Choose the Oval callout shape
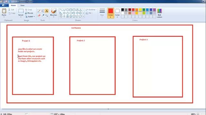Viewport: 206px width, 115px height. click(x=77, y=16)
